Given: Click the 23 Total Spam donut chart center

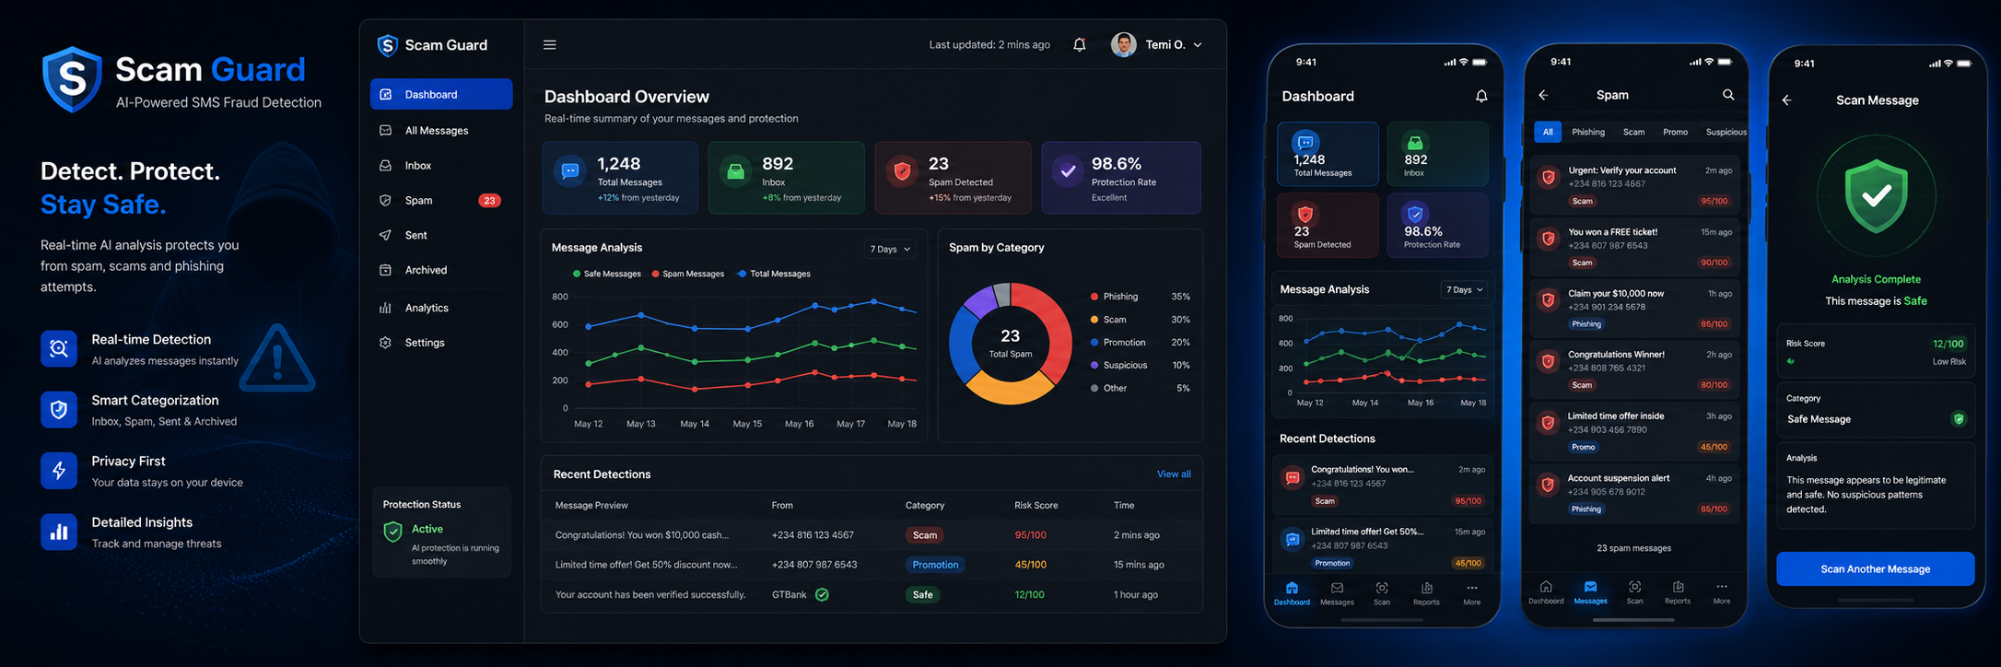Looking at the screenshot, I should click(x=1011, y=343).
